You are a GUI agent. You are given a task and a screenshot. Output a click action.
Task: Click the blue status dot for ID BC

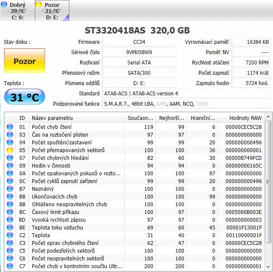click(10, 212)
